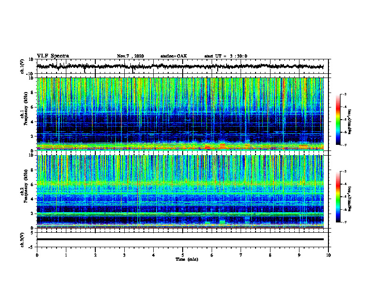Click the ch.2 spectrogram panel
The height and width of the screenshot is (286, 370).
pyautogui.click(x=180, y=192)
